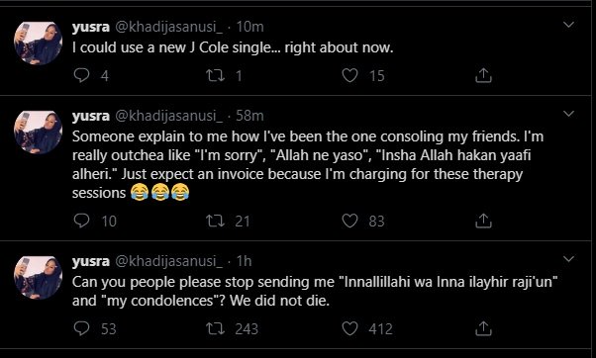Retweet the J Cole single tweet

(x=215, y=75)
